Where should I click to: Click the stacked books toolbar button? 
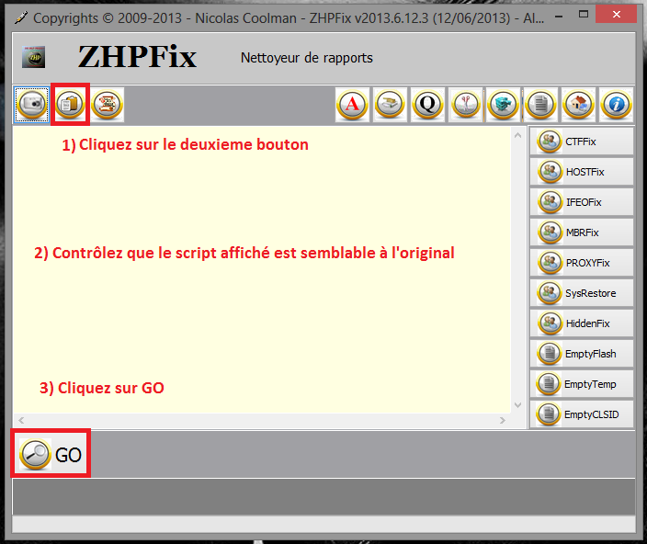(390, 105)
